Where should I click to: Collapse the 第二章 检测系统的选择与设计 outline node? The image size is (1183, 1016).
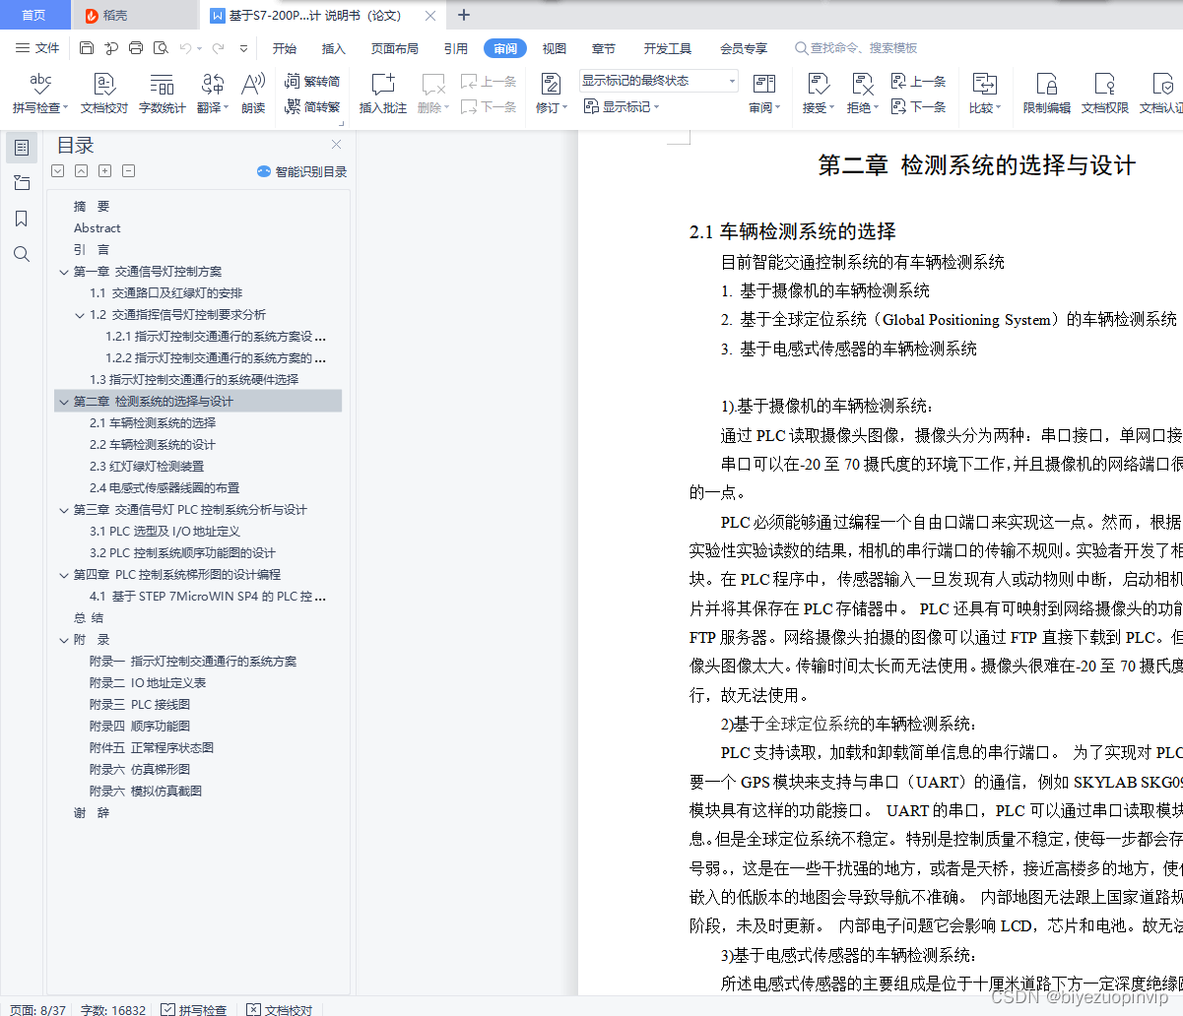click(63, 401)
